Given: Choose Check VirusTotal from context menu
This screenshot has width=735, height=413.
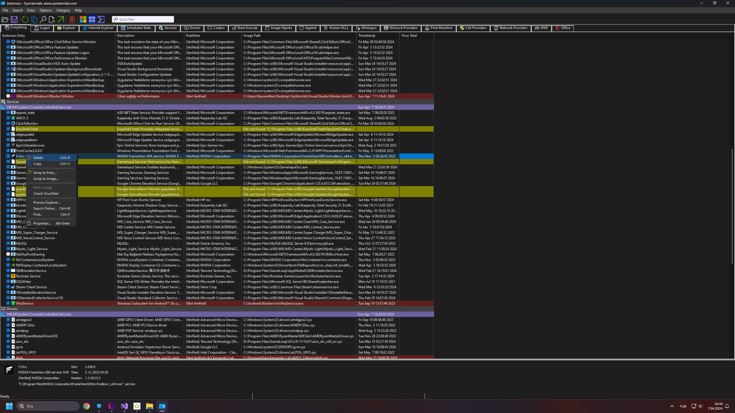Looking at the screenshot, I should [x=46, y=193].
